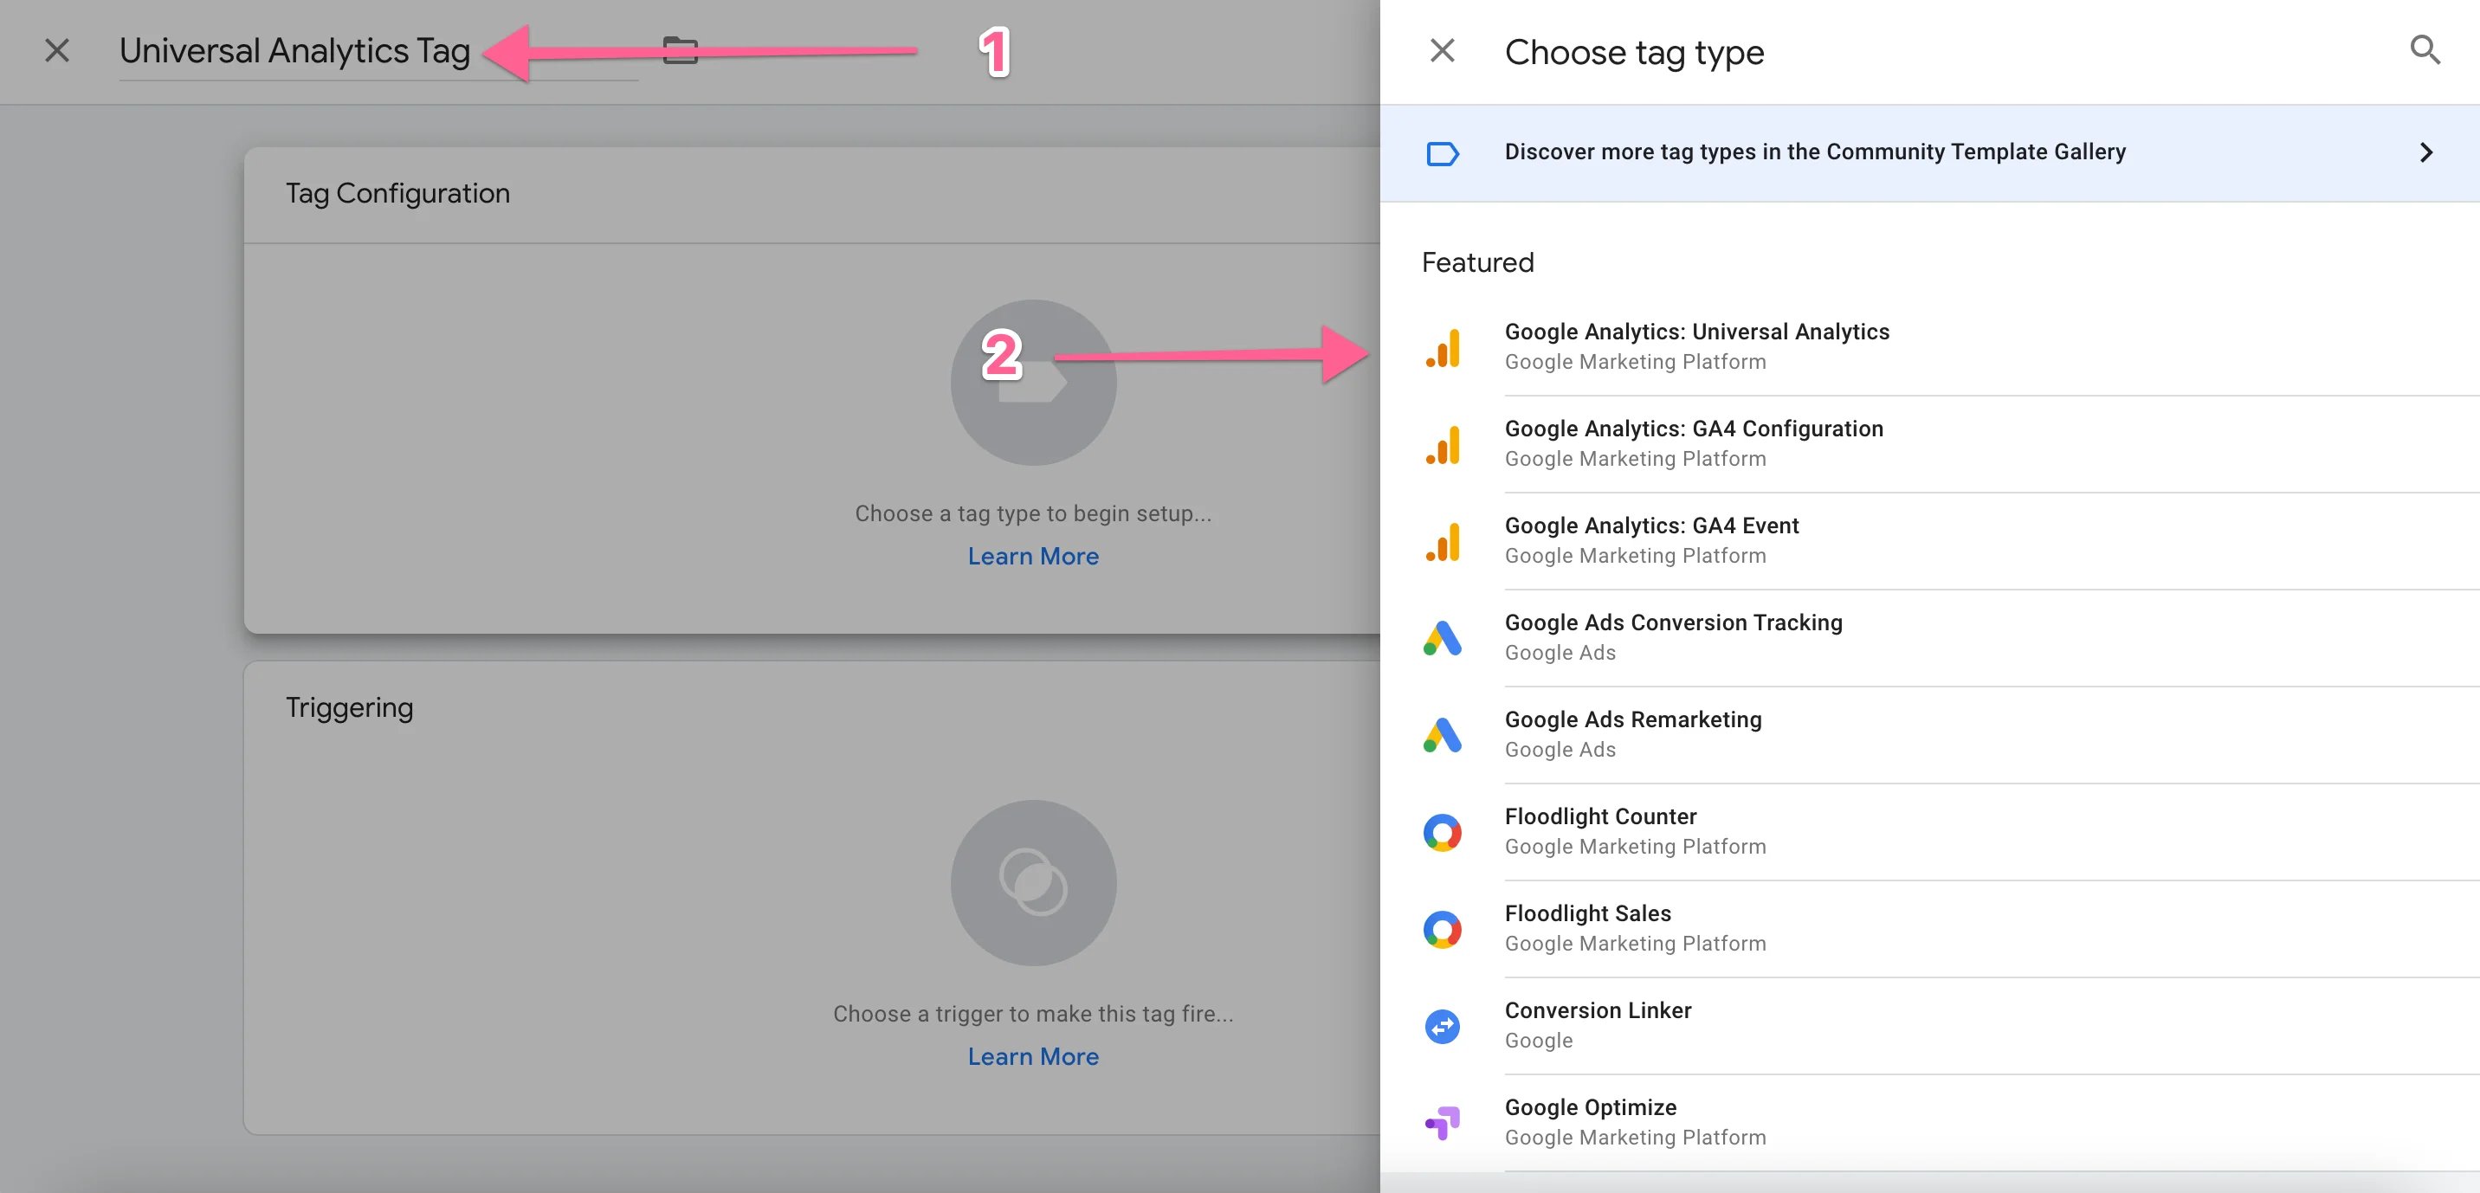Image resolution: width=2480 pixels, height=1193 pixels.
Task: Click the Conversion Linker arrows icon
Action: [1442, 1025]
